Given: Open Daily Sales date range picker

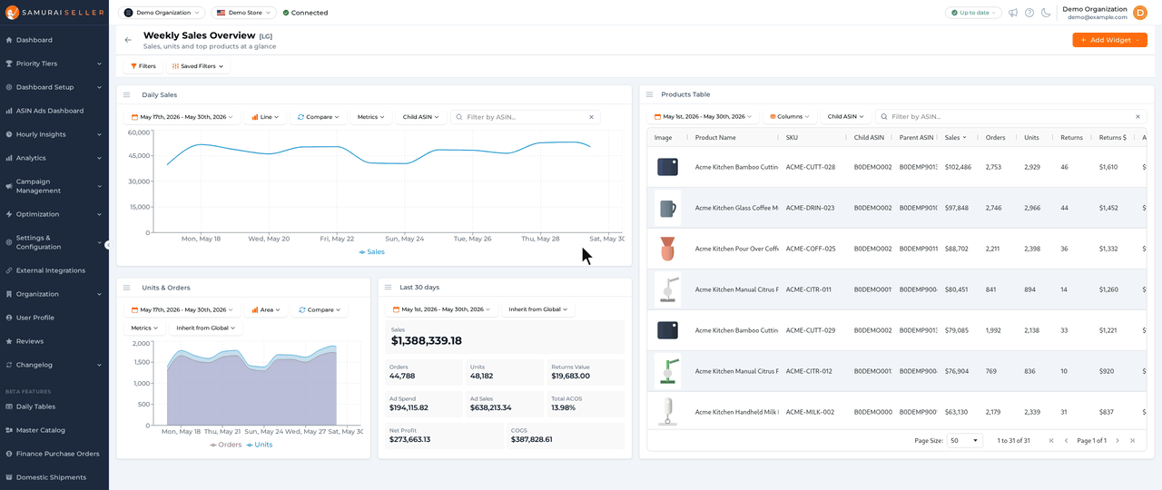Looking at the screenshot, I should pyautogui.click(x=182, y=117).
